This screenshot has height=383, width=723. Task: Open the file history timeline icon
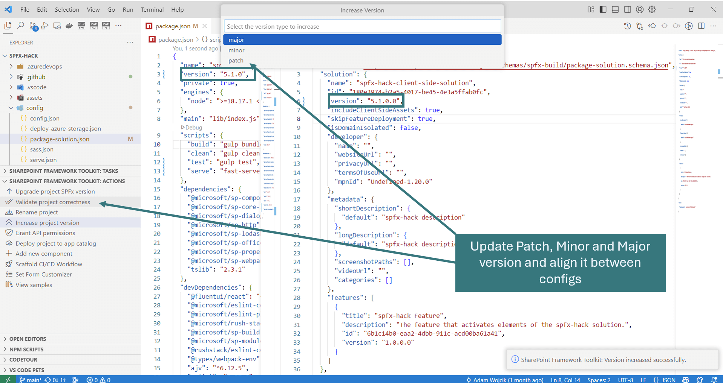(x=627, y=26)
